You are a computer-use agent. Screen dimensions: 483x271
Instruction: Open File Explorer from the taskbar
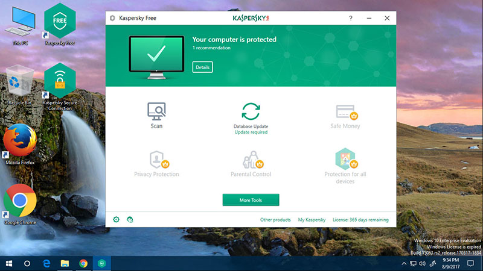tap(65, 263)
